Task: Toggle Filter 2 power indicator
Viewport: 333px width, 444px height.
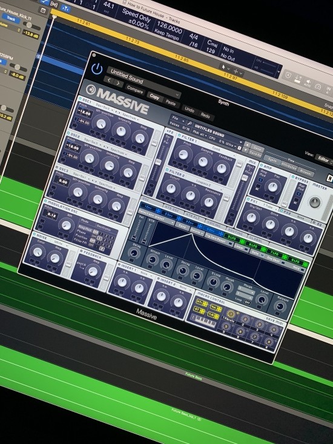Action: click(167, 169)
